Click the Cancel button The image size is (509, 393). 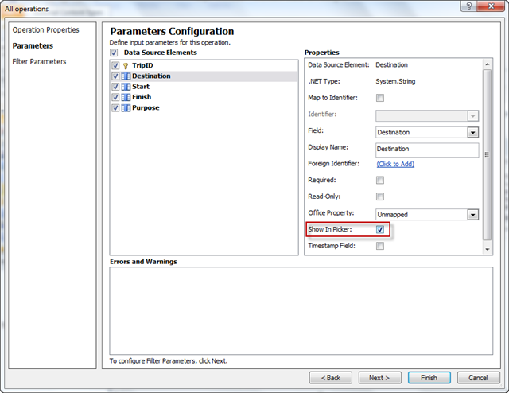pos(478,378)
